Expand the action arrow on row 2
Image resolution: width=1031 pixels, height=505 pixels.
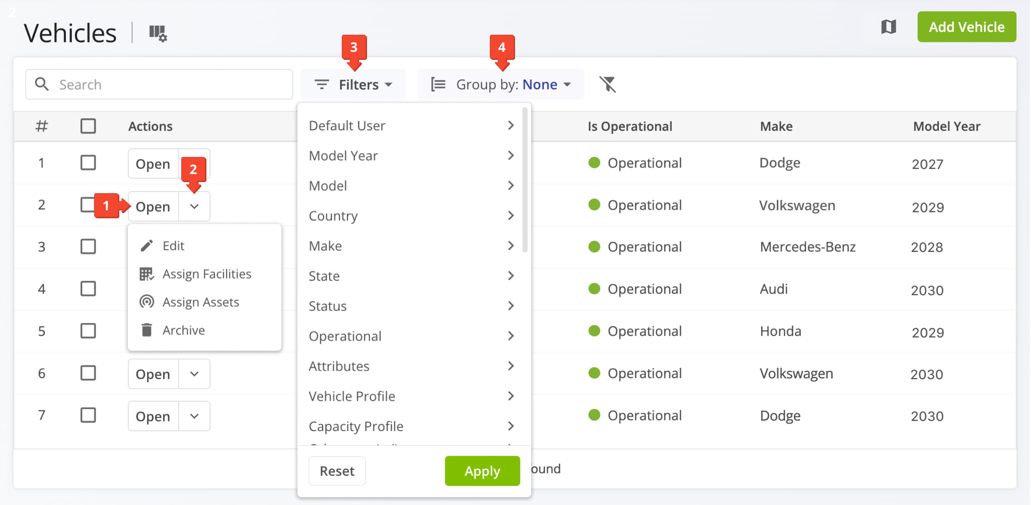pyautogui.click(x=194, y=206)
